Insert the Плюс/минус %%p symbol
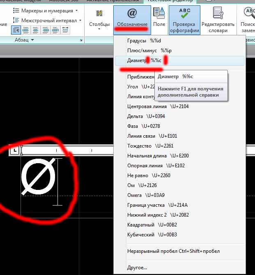Image resolution: width=255 pixels, height=275 pixels. coord(179,51)
